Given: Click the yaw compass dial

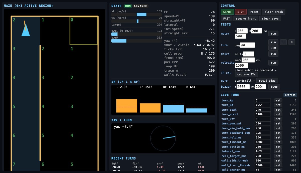Looking at the screenshot, I should [163, 138].
